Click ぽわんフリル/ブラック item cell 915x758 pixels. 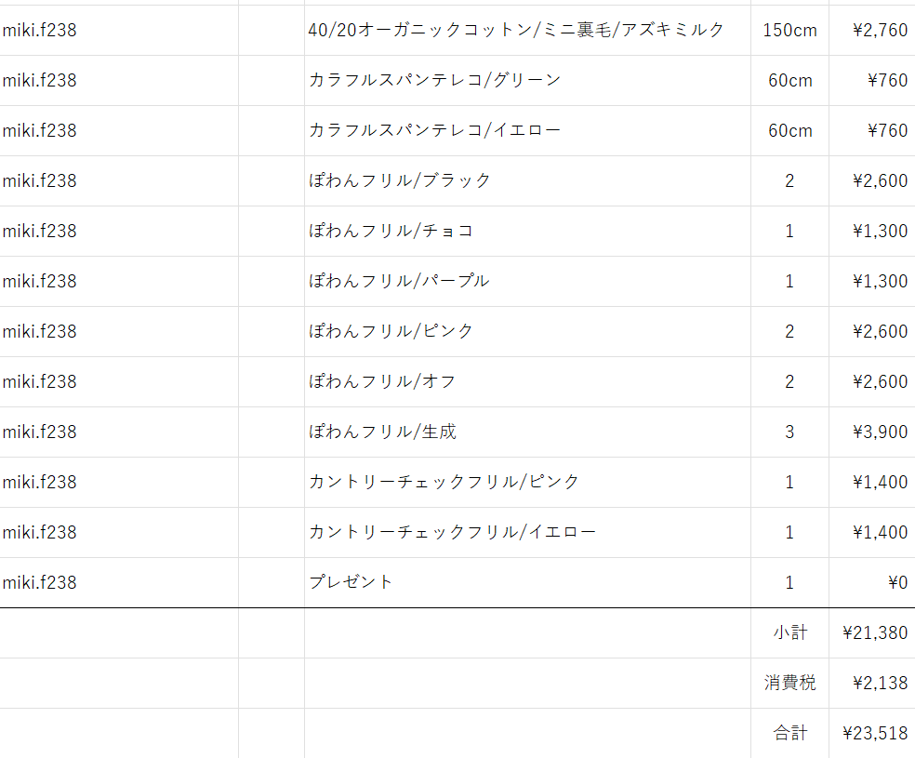(527, 180)
